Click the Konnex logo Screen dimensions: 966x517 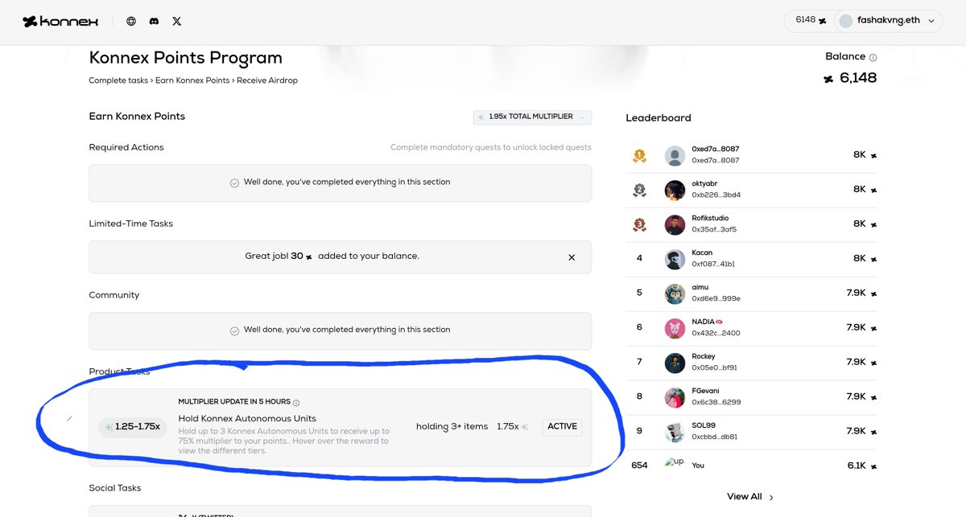tap(60, 21)
